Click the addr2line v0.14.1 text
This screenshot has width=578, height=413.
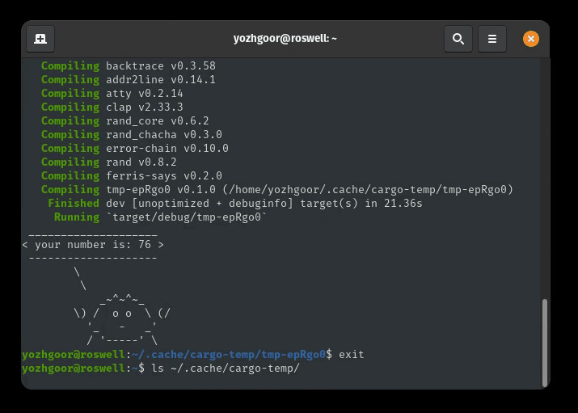(160, 79)
